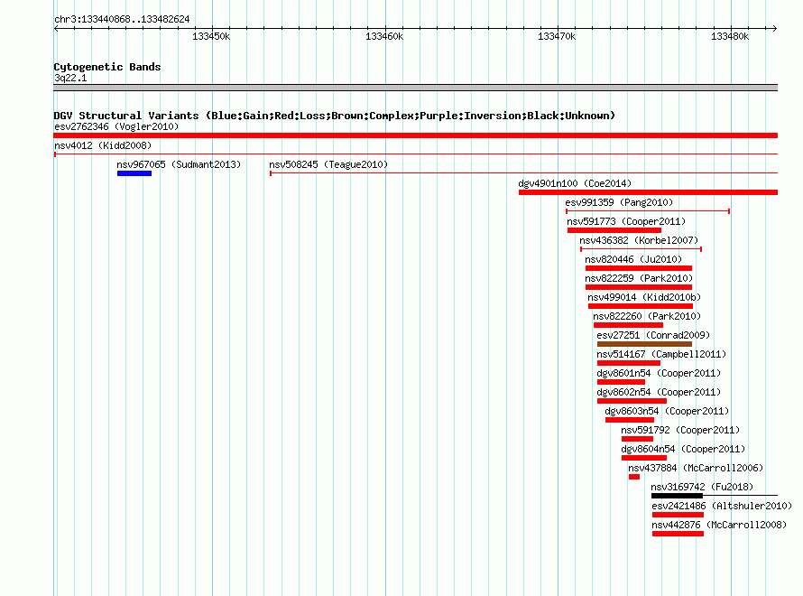Screen dimensions: 803x596
Task: Select the nsv4012 (Kidd2008) label
Action: point(103,145)
